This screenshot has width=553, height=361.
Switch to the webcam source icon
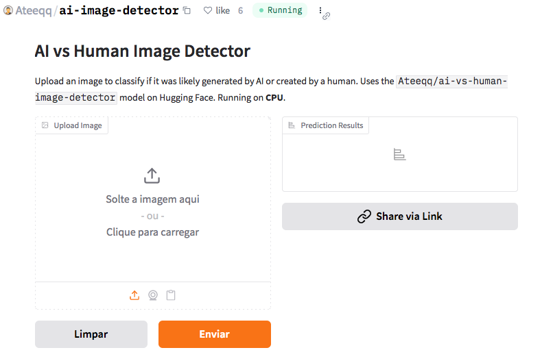click(153, 295)
